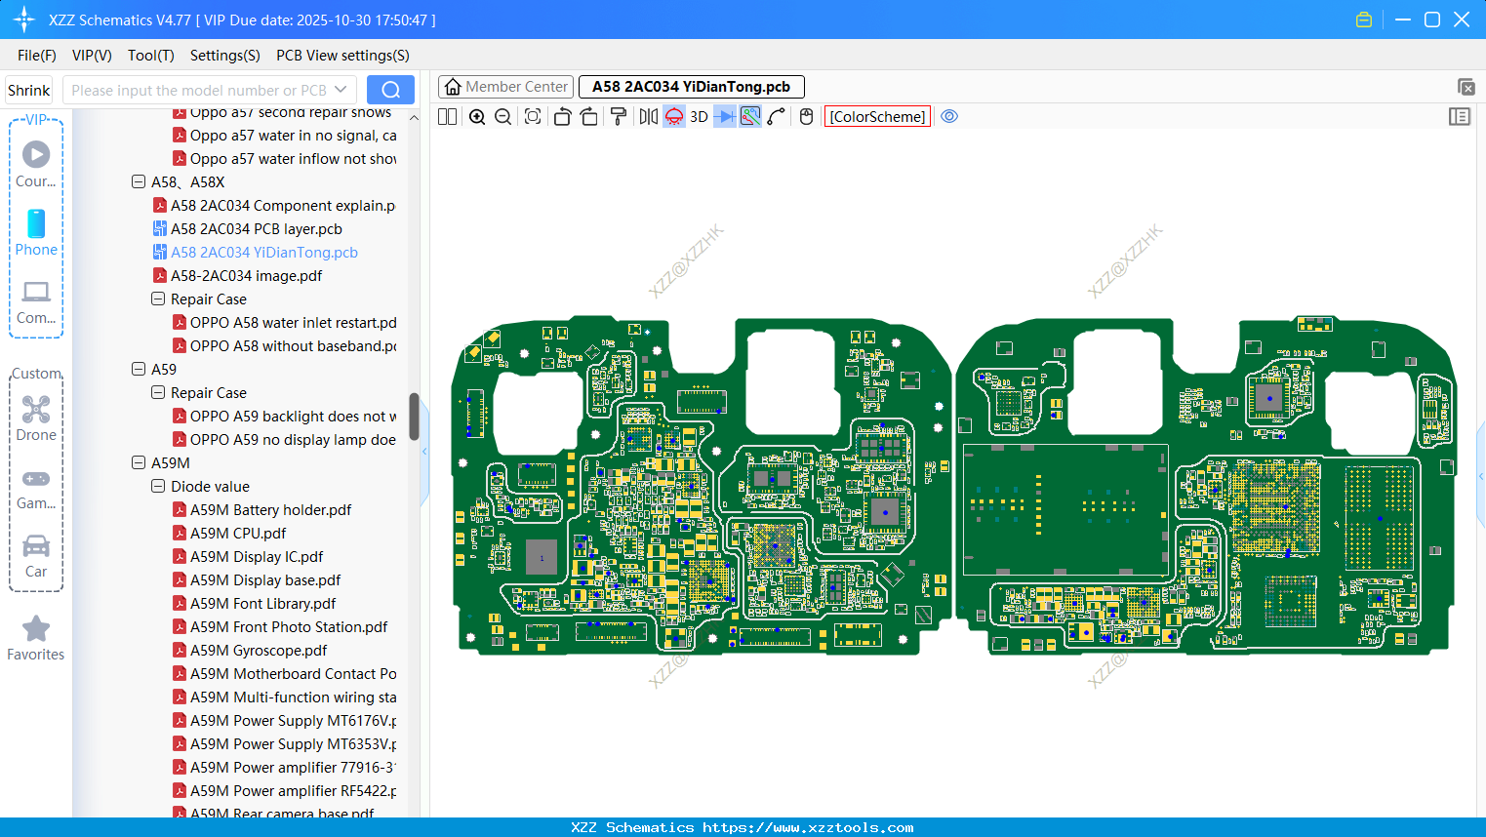Viewport: 1486px width, 837px height.
Task: Toggle the diode value display icon
Action: point(725,117)
